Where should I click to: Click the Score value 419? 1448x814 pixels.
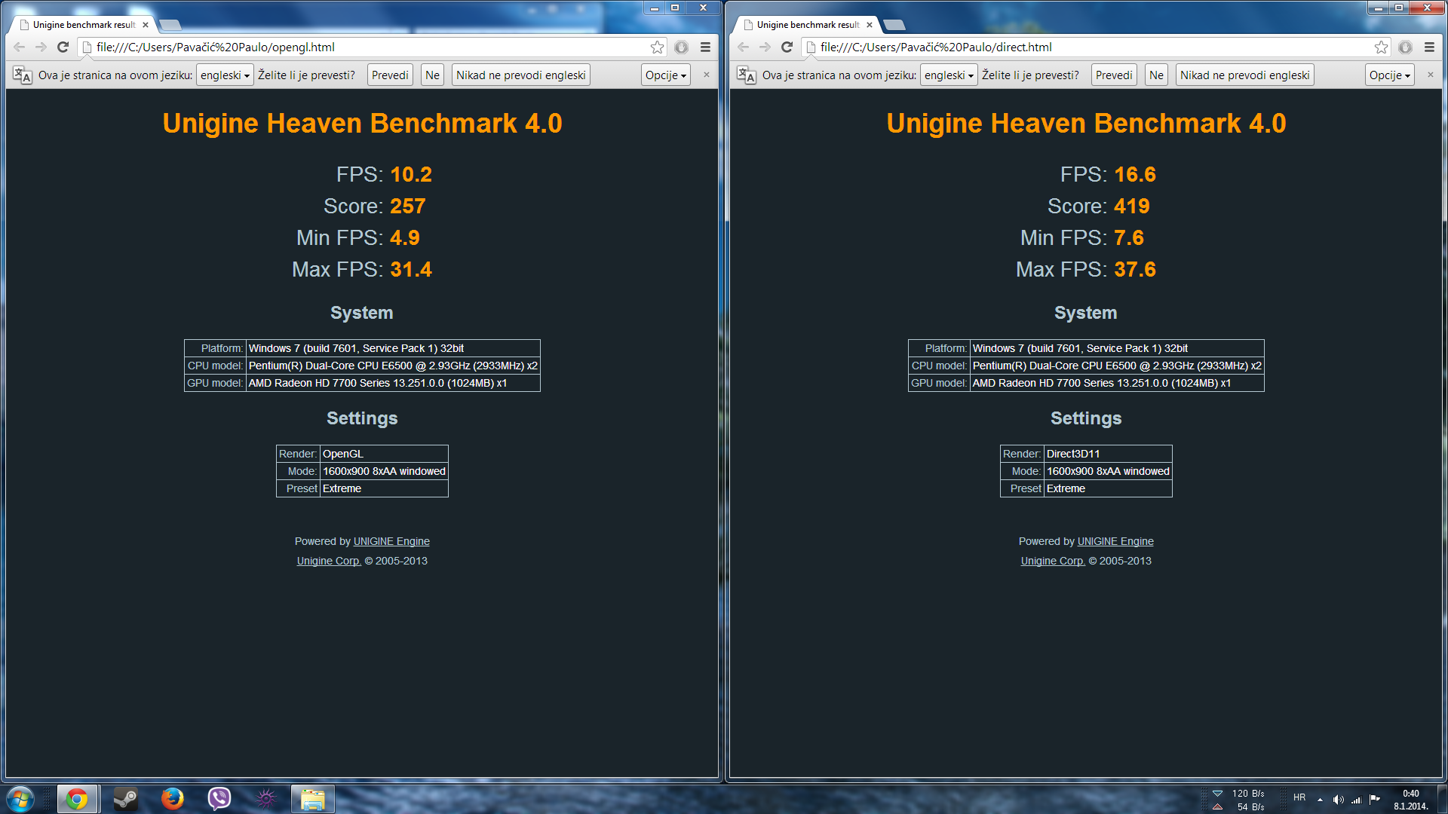point(1132,207)
